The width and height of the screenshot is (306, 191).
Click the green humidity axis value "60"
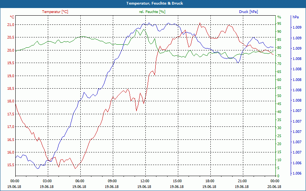click(x=279, y=80)
